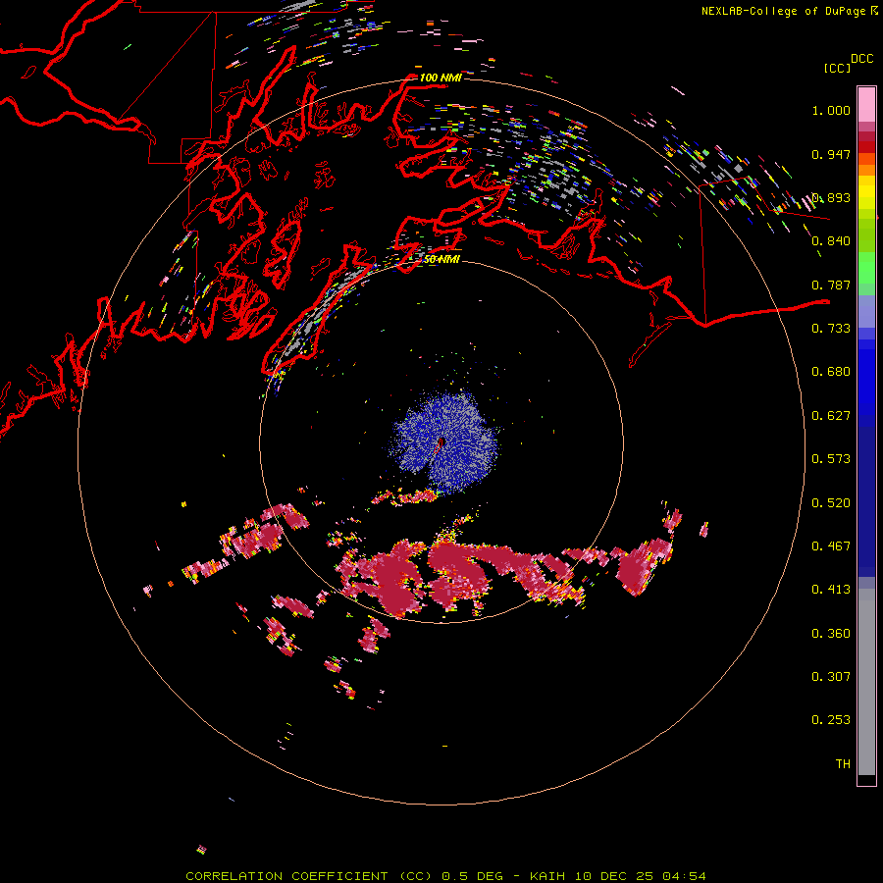Click the 0.893 color scale value

tap(831, 197)
